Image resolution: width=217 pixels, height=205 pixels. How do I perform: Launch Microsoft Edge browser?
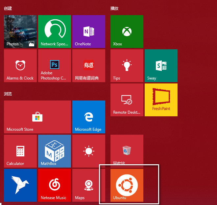pyautogui.click(x=88, y=117)
